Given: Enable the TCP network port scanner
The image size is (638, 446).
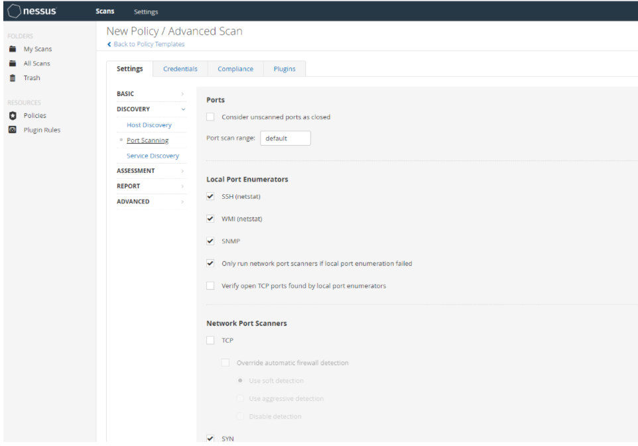Looking at the screenshot, I should [x=210, y=340].
